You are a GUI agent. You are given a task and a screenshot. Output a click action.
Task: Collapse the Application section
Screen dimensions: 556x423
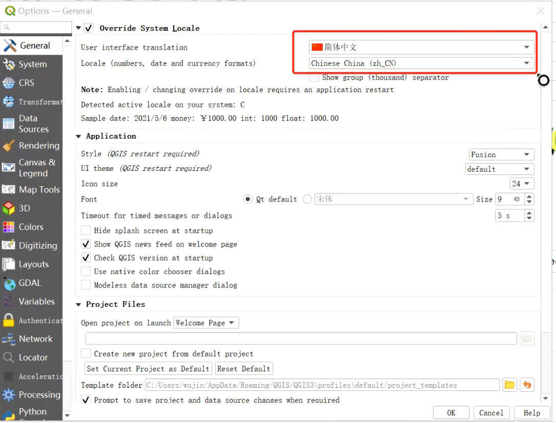tap(78, 136)
